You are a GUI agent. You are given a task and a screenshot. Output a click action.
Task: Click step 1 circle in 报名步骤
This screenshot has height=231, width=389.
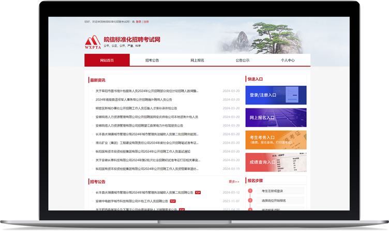pos(250,191)
